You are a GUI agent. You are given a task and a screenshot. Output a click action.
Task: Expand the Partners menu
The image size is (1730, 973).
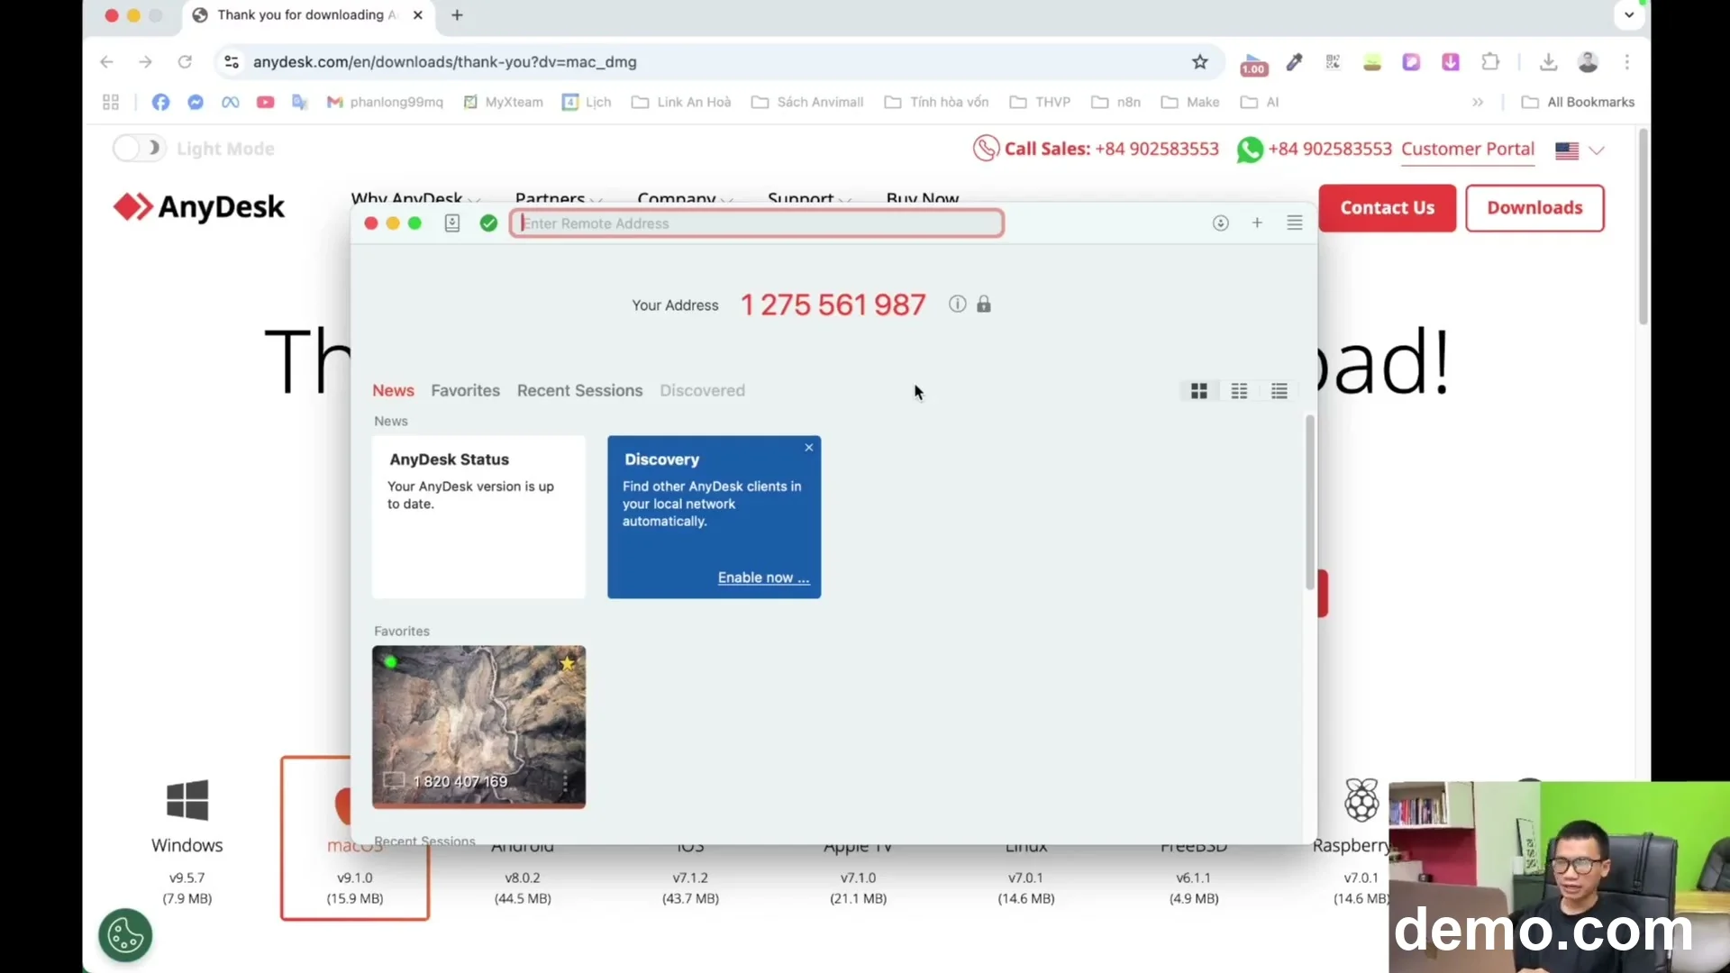click(x=558, y=198)
